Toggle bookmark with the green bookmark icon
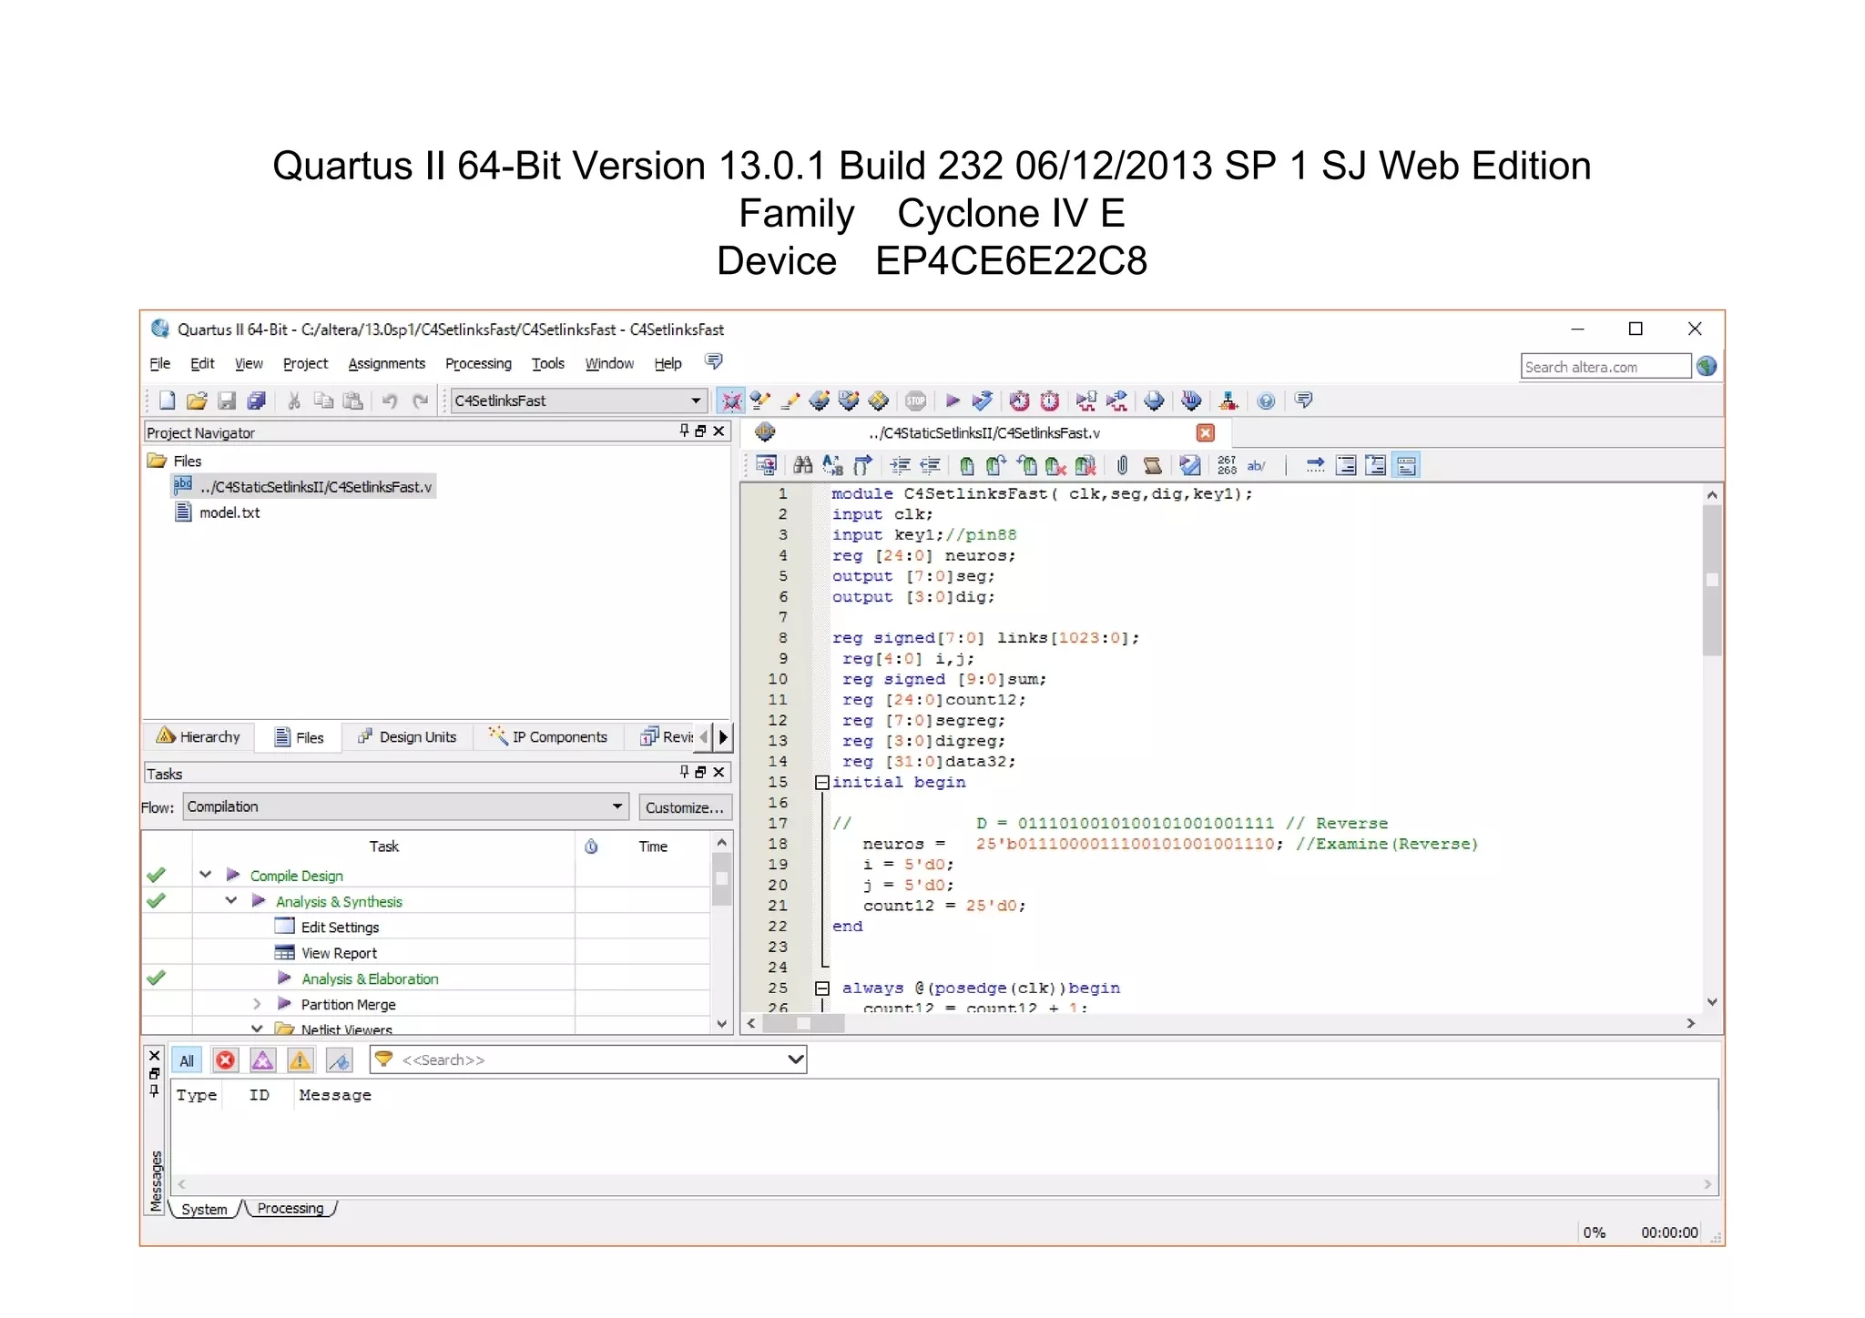This screenshot has width=1865, height=1318. tap(967, 466)
